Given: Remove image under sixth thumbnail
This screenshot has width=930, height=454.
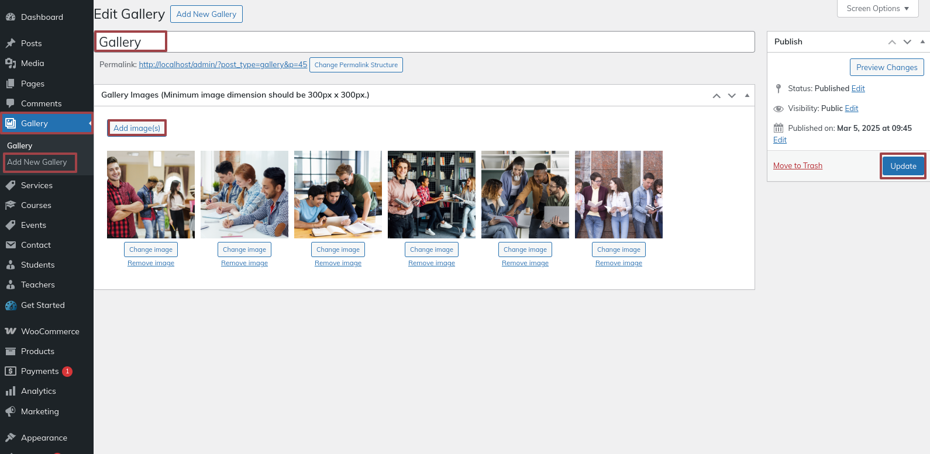Looking at the screenshot, I should pos(619,263).
